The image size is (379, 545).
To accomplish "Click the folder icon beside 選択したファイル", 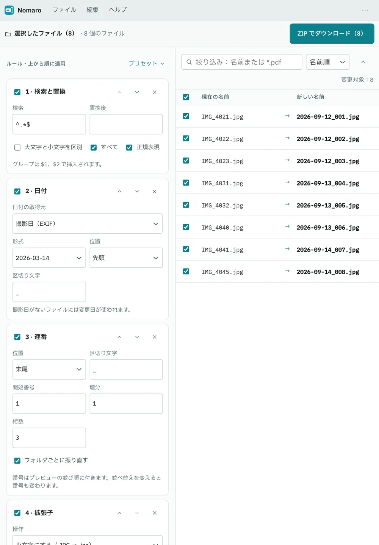I will (x=8, y=34).
